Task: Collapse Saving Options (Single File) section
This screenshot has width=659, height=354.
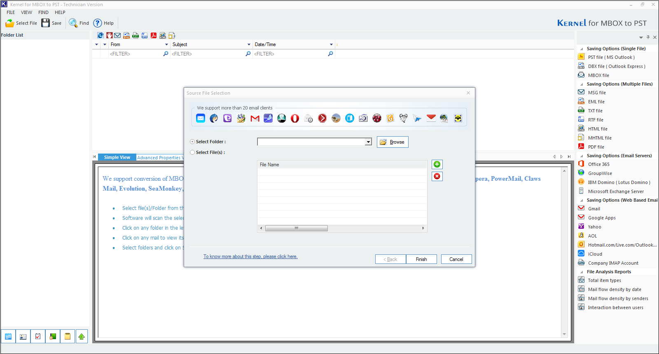Action: point(582,49)
